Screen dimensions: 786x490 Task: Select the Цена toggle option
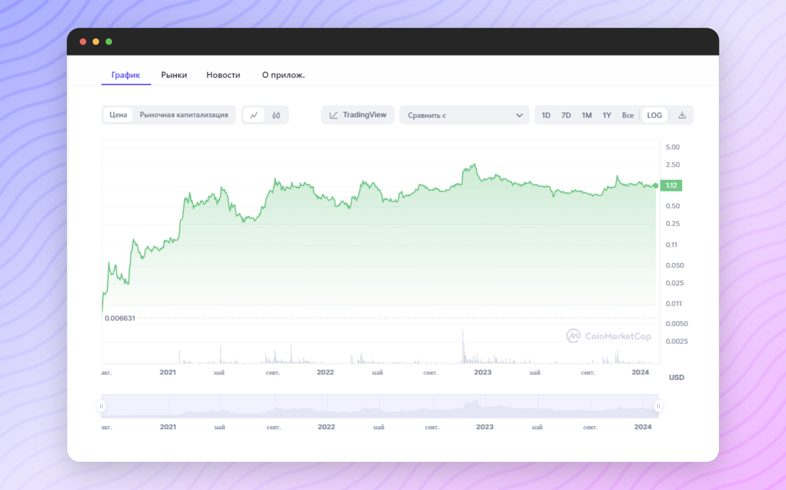118,115
